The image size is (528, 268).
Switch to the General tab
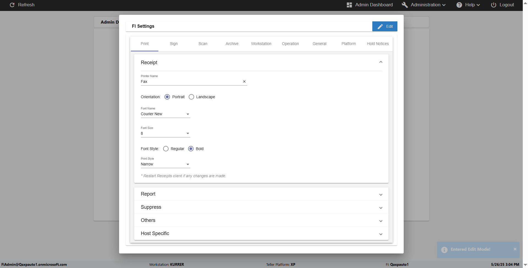(320, 44)
